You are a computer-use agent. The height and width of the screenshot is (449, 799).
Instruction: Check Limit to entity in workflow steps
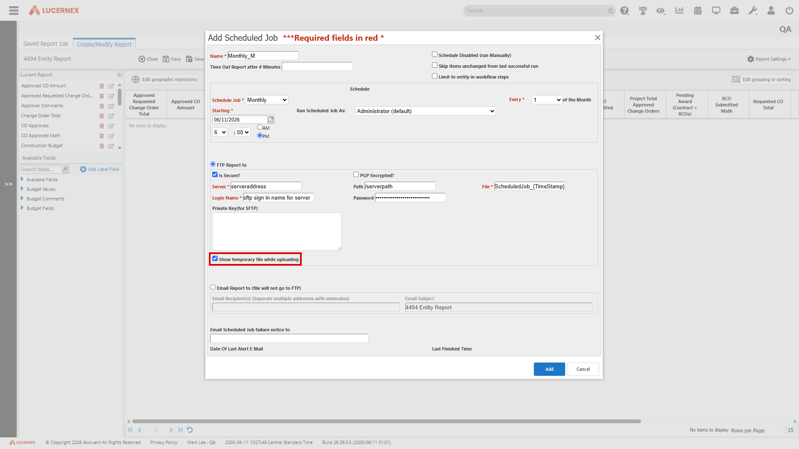pyautogui.click(x=434, y=76)
